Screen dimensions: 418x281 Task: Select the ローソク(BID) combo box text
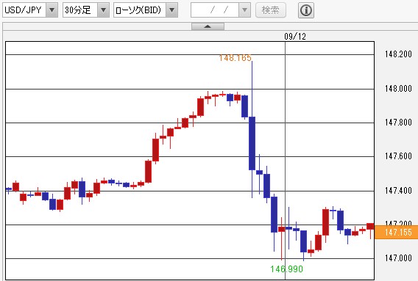click(x=138, y=10)
